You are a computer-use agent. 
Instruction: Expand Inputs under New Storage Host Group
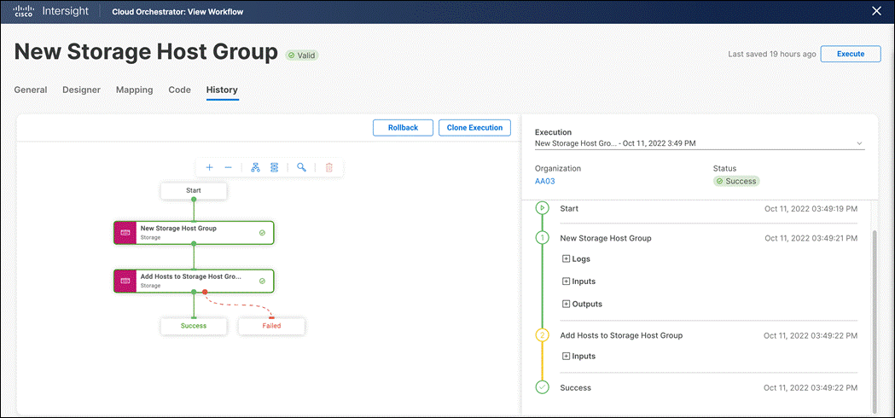coord(578,282)
